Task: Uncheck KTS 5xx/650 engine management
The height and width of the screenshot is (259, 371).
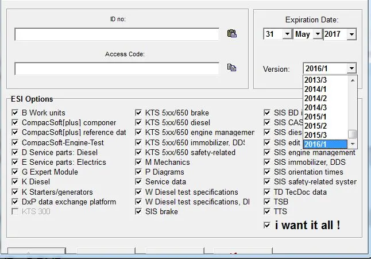Action: [138, 132]
